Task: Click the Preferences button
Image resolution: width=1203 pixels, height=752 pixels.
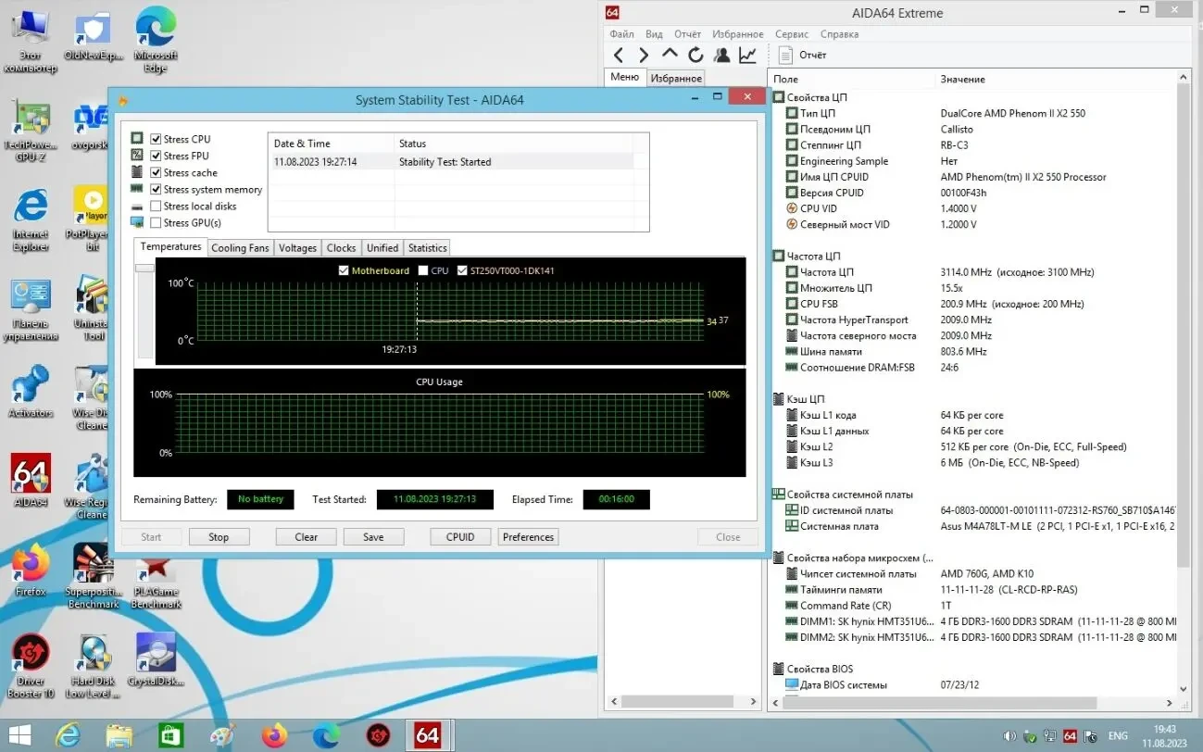Action: (528, 537)
